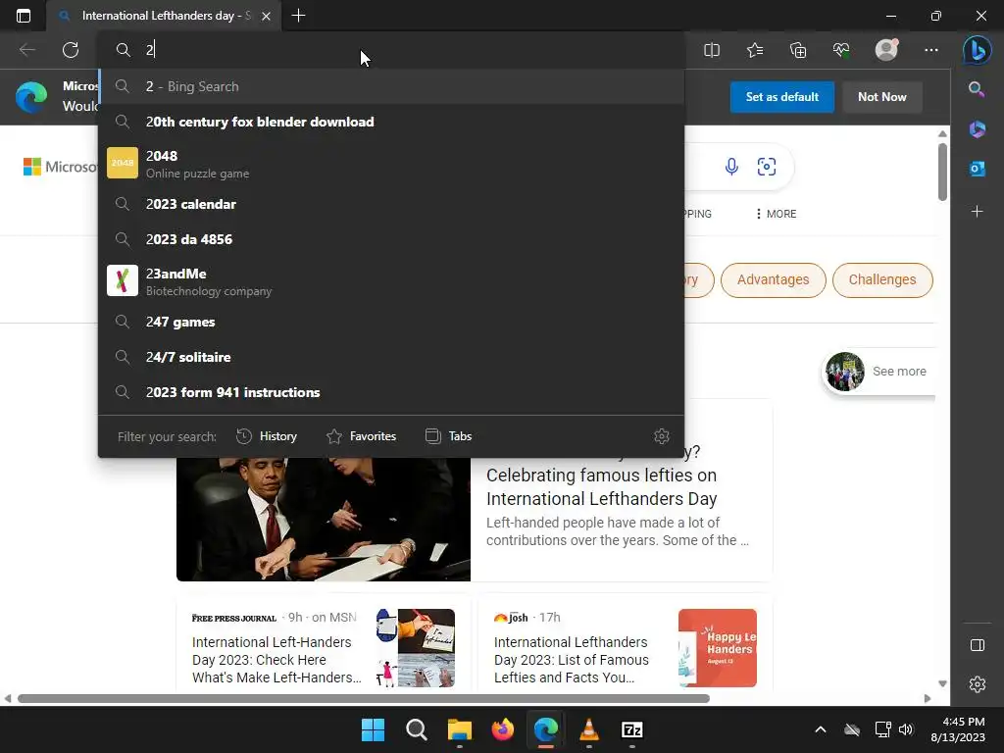The image size is (1004, 753).
Task: Choose '247 games' suggestion
Action: (x=391, y=322)
